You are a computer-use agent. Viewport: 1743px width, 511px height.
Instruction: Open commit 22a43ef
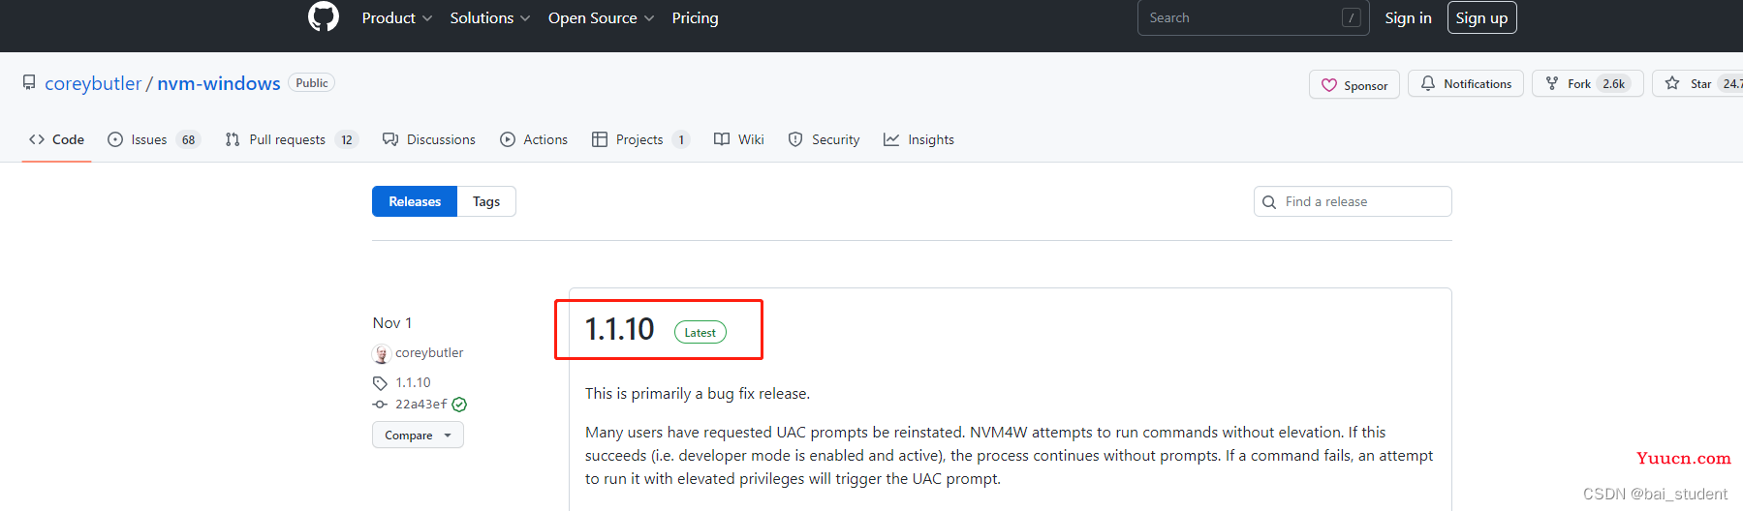pos(421,404)
